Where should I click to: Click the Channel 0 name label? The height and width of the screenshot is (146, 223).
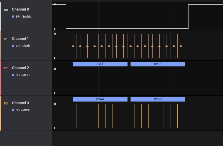pos(20,9)
